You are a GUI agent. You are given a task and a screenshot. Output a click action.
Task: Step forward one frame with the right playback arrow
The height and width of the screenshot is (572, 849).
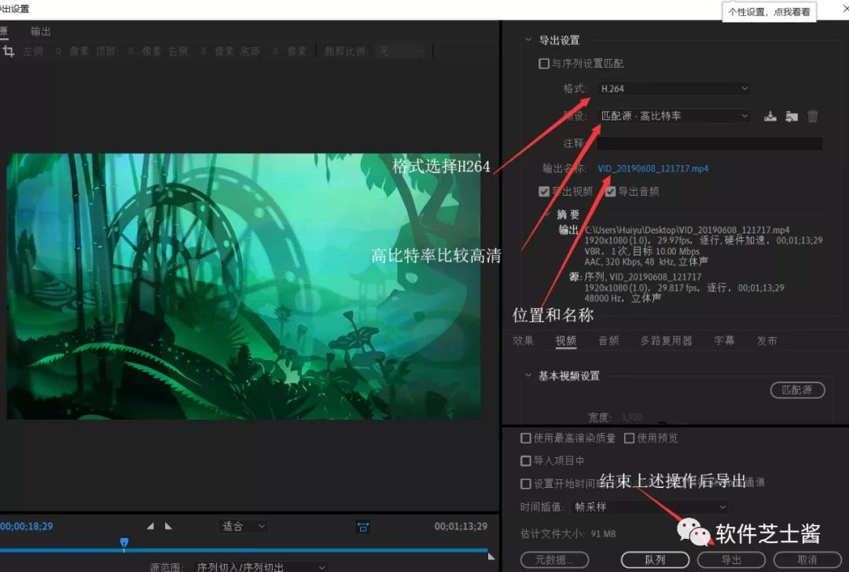(168, 527)
